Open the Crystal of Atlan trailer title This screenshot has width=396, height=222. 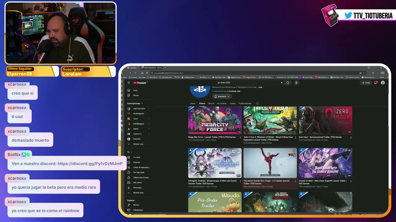[x=323, y=182]
